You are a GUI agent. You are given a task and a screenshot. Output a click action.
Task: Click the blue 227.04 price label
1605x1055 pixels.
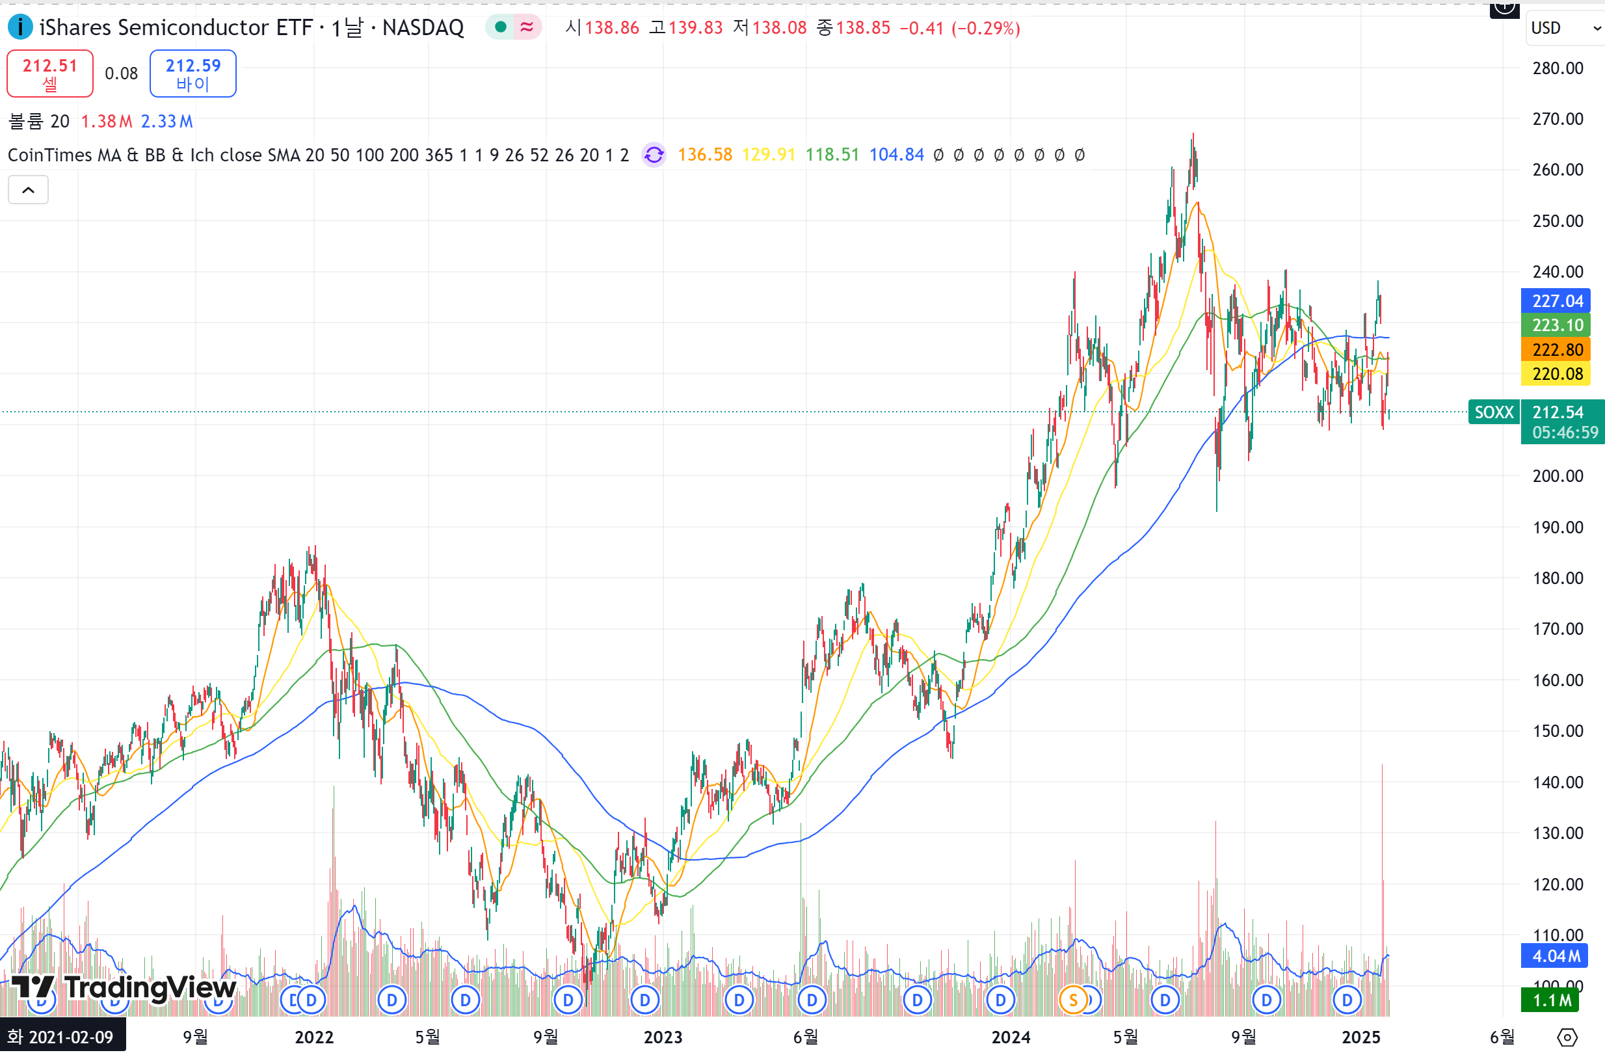pyautogui.click(x=1556, y=301)
